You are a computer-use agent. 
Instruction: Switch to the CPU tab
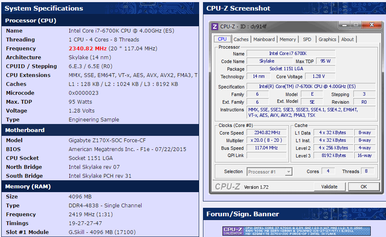222,39
